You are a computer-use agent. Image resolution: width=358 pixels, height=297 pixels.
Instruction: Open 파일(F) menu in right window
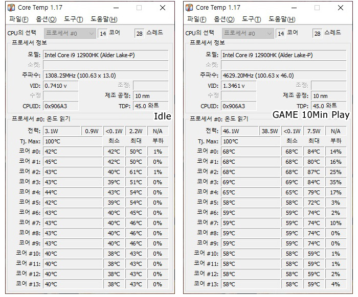click(x=196, y=19)
